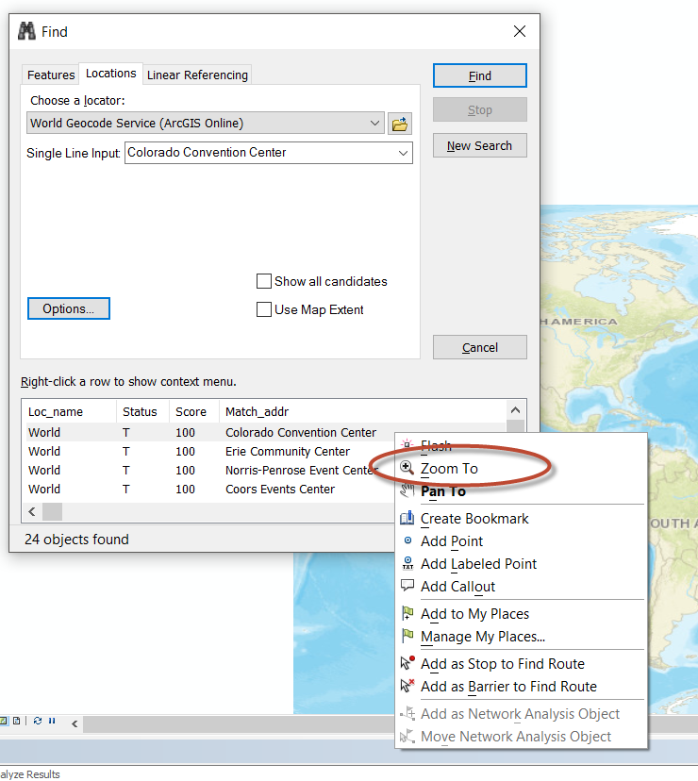Click the New Search button

(480, 145)
